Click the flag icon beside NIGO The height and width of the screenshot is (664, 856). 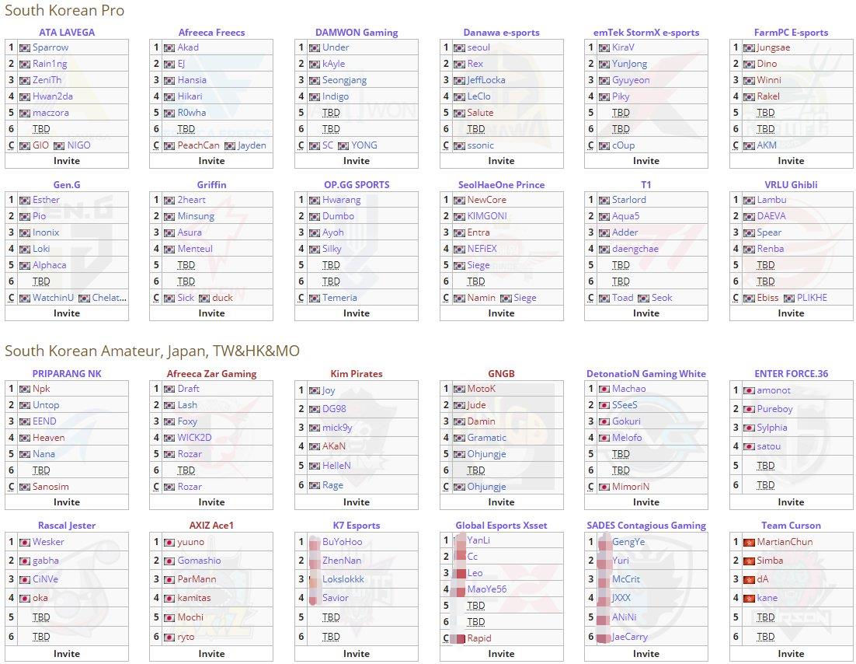coord(59,145)
